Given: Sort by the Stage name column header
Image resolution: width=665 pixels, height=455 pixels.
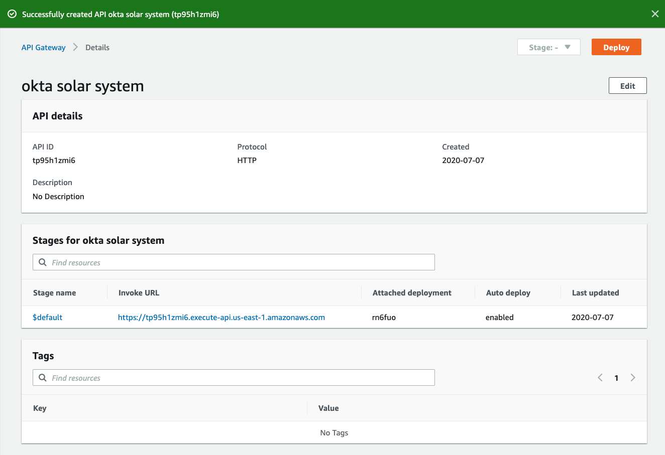Looking at the screenshot, I should pos(55,293).
